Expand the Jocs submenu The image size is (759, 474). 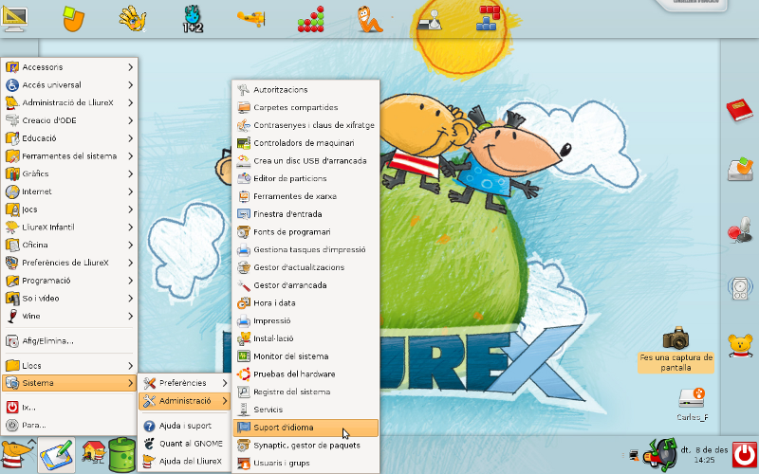69,210
